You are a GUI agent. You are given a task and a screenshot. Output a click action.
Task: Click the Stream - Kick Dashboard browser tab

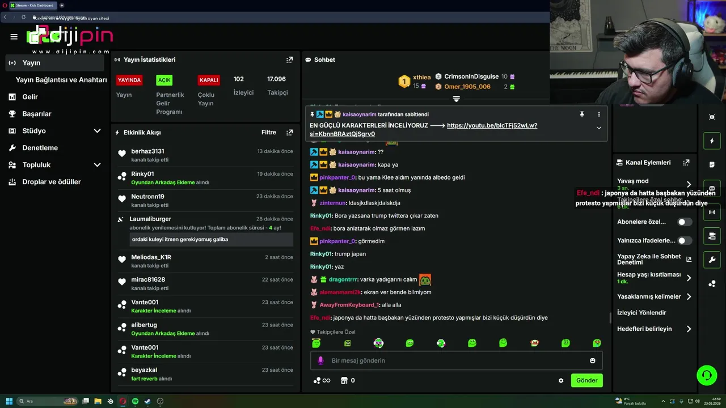(33, 5)
